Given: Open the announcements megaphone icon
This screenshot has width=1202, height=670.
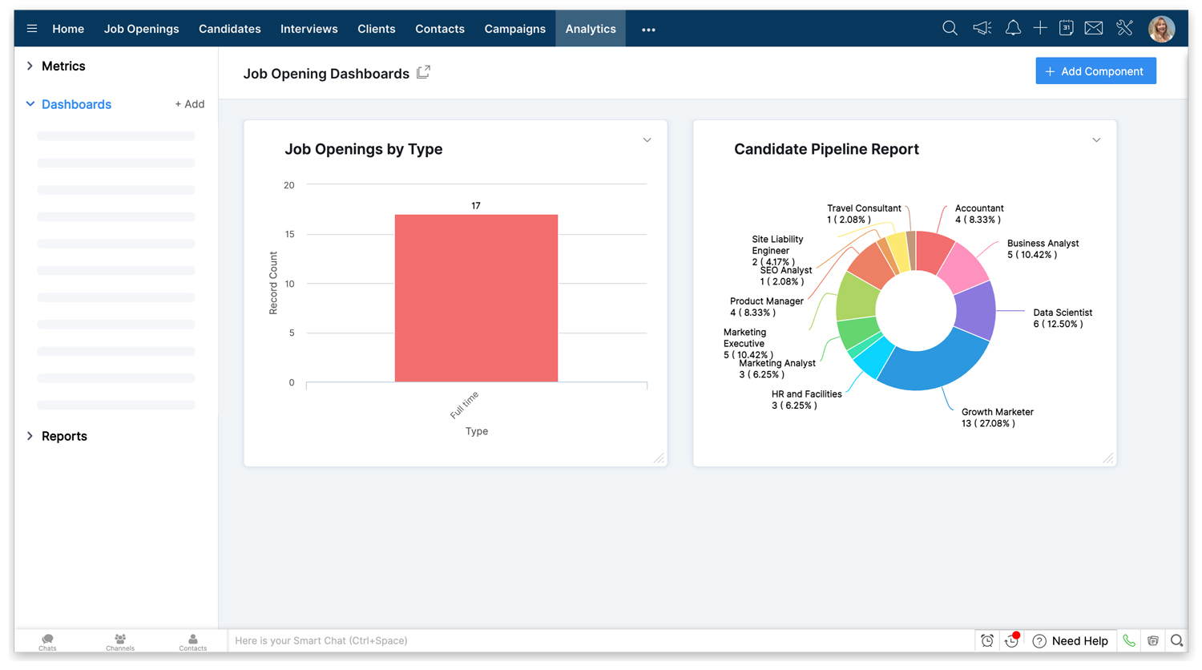Looking at the screenshot, I should (982, 29).
